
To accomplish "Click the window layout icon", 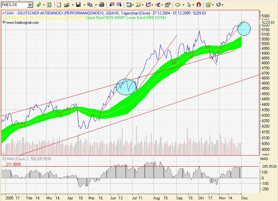I will coord(129,5).
